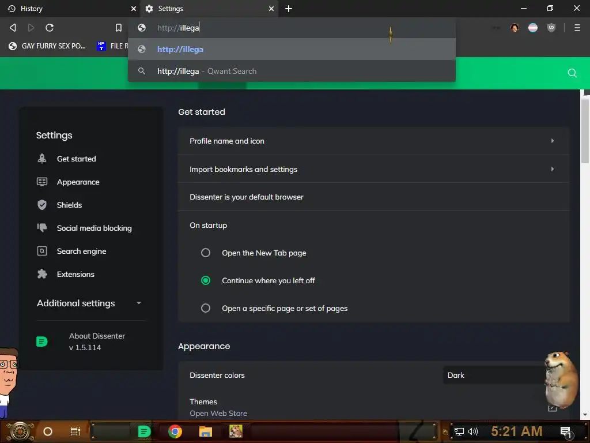Click the Appearance sidebar icon
This screenshot has width=590, height=443.
42,182
